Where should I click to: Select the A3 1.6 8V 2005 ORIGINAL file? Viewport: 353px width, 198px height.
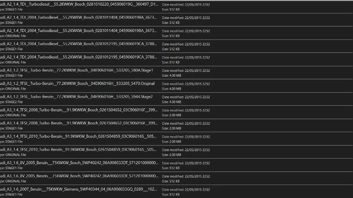tap(79, 176)
